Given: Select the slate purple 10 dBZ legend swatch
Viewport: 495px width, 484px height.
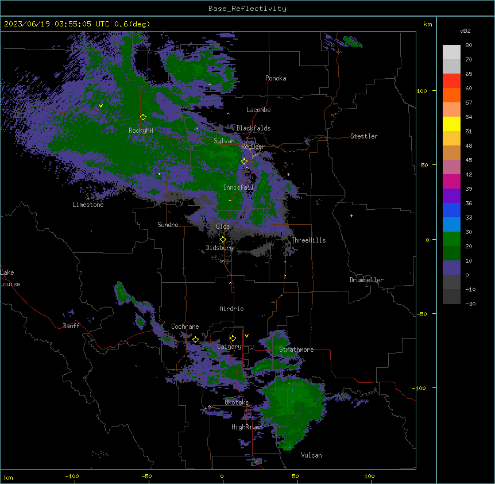Looking at the screenshot, I should 451,268.
